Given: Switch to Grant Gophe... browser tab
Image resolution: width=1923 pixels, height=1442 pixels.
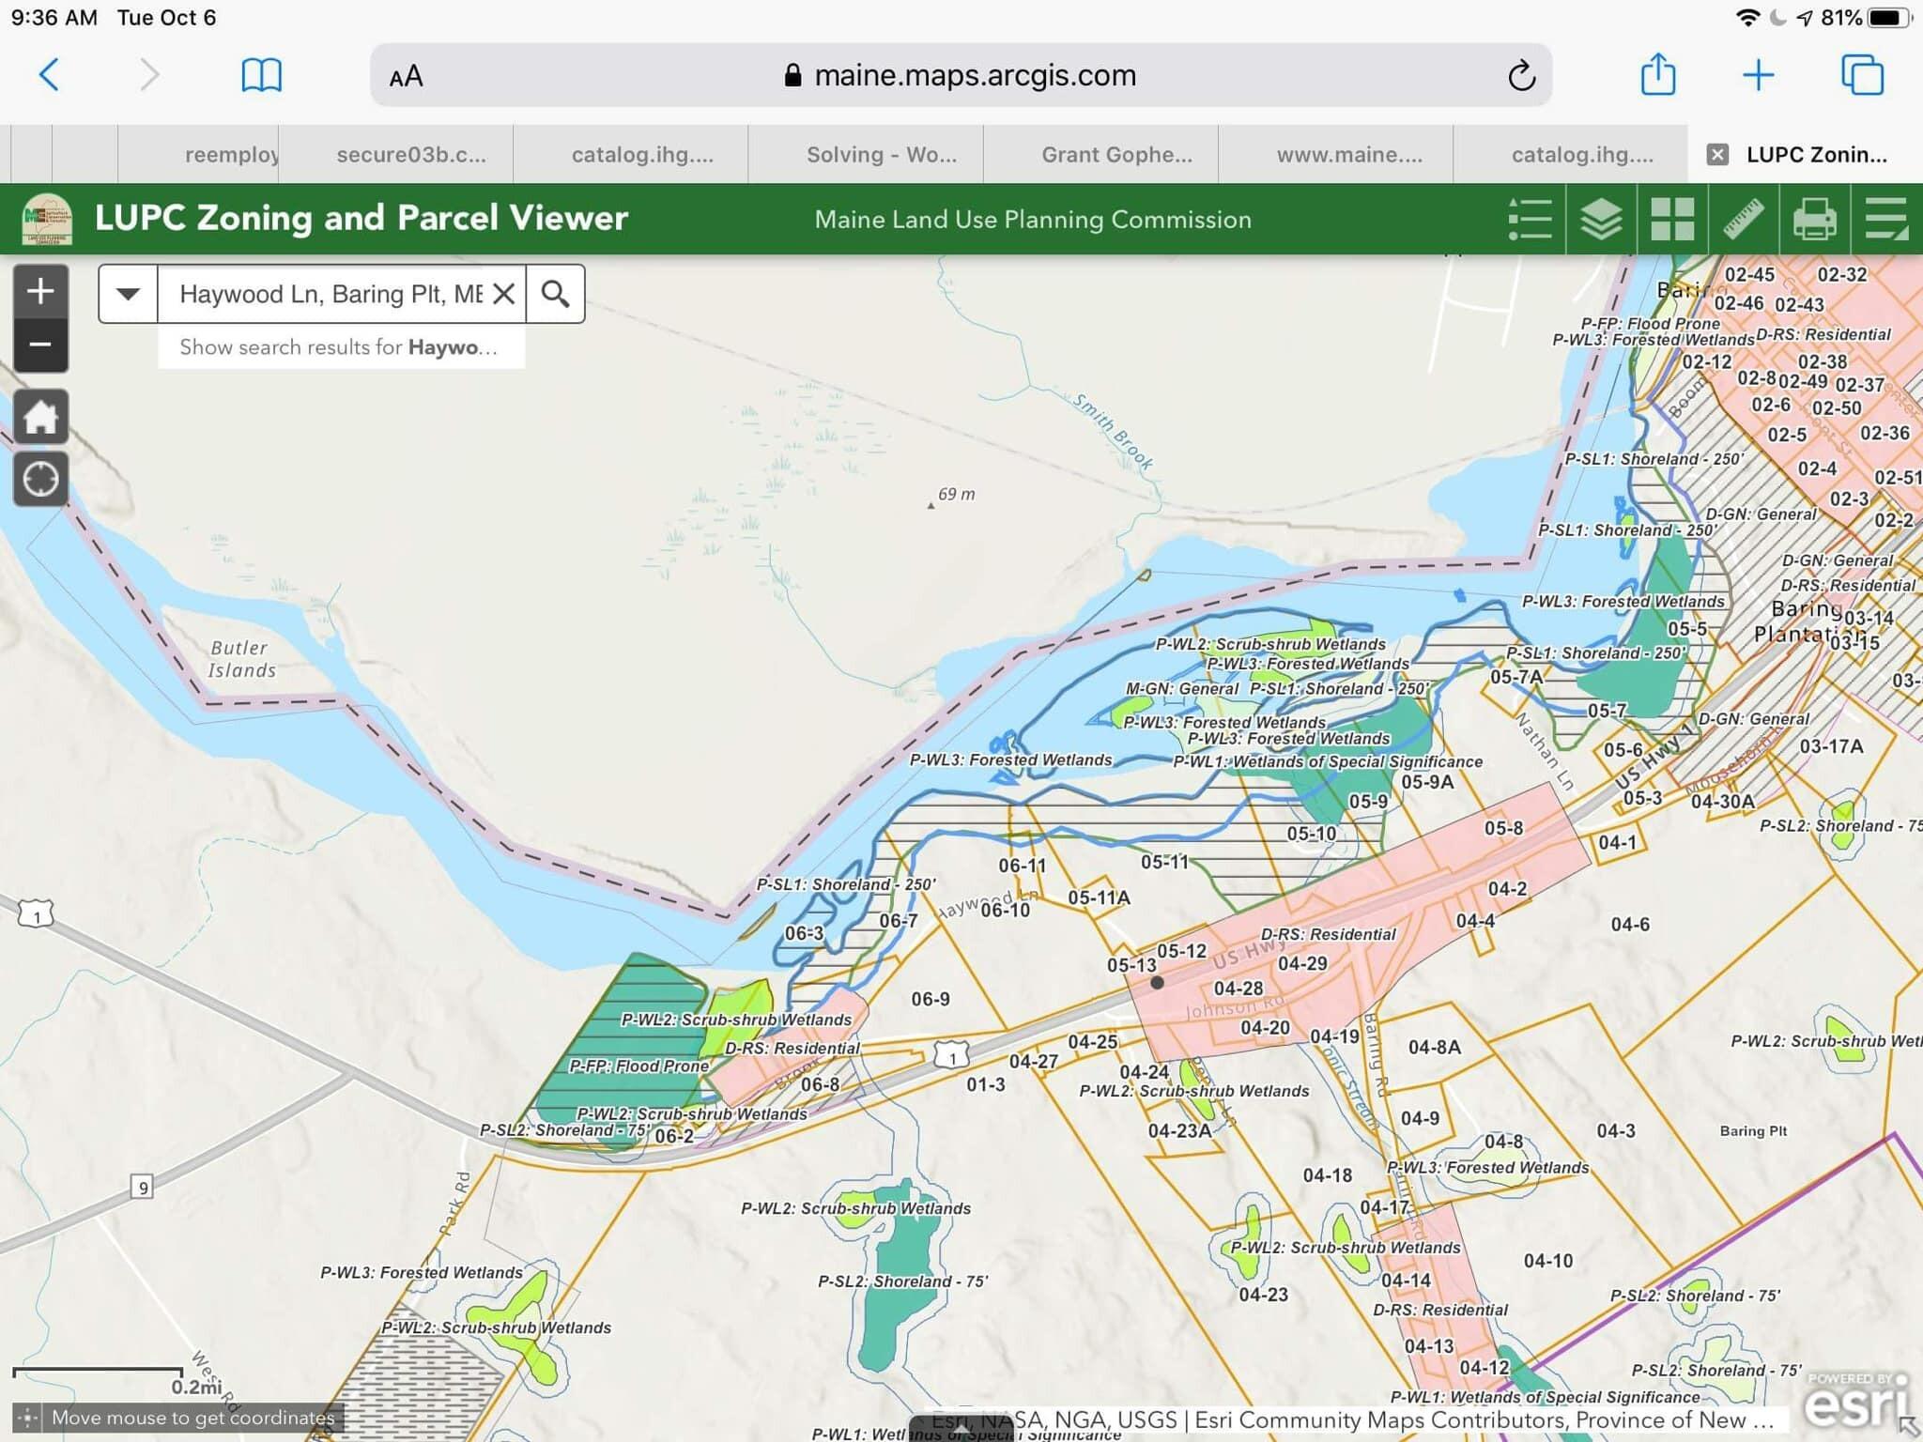Looking at the screenshot, I should tap(1116, 155).
